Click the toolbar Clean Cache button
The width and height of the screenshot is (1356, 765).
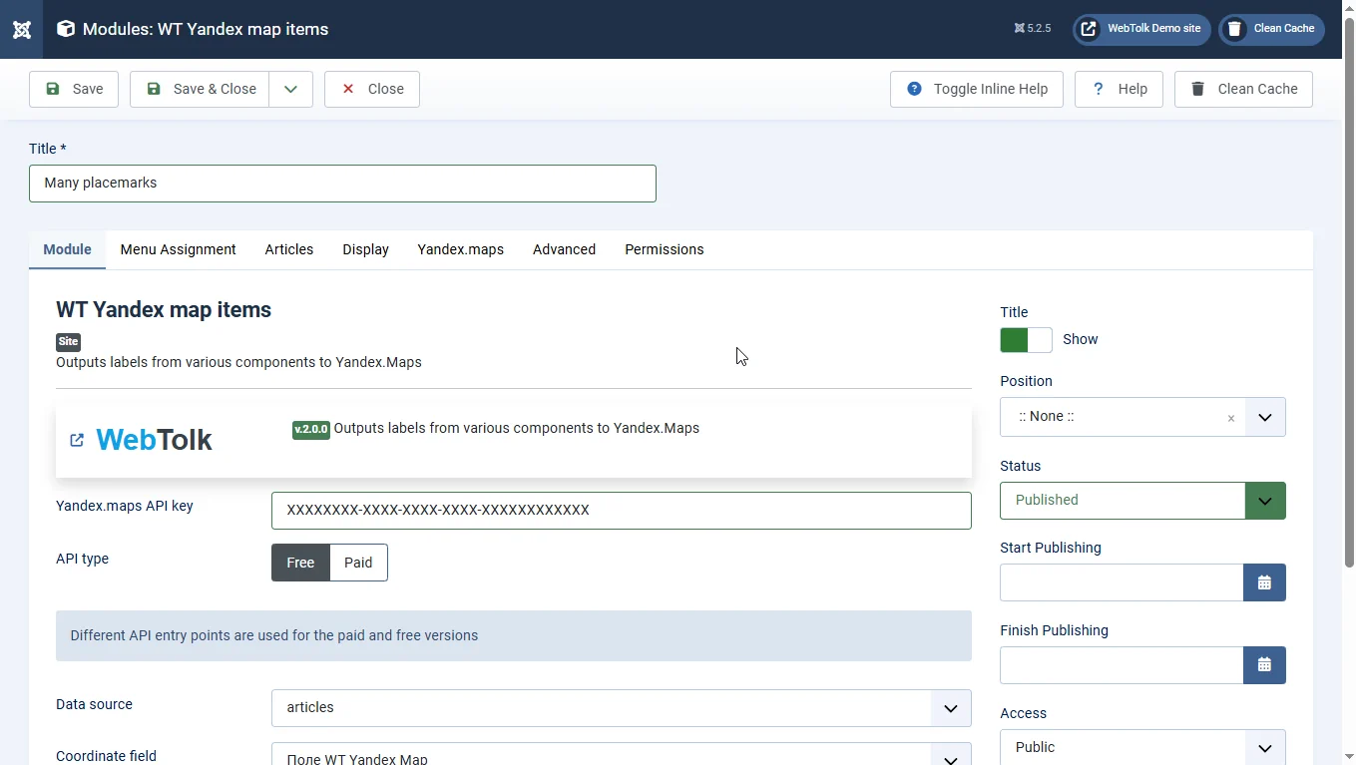(x=1243, y=89)
